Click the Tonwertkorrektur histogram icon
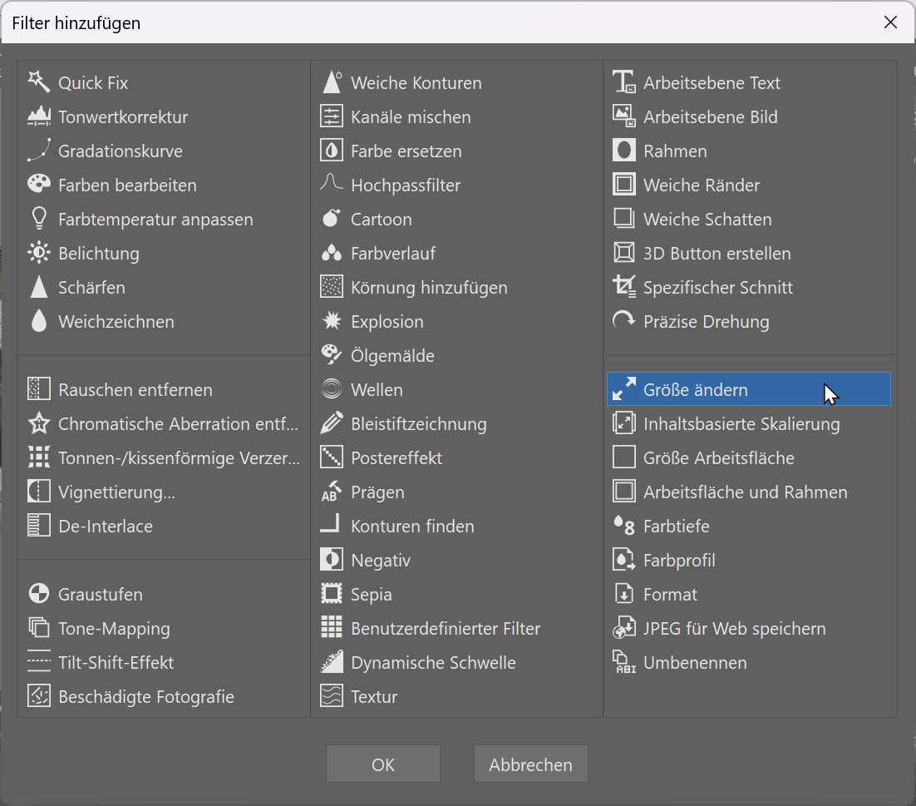Image resolution: width=916 pixels, height=806 pixels. click(39, 116)
